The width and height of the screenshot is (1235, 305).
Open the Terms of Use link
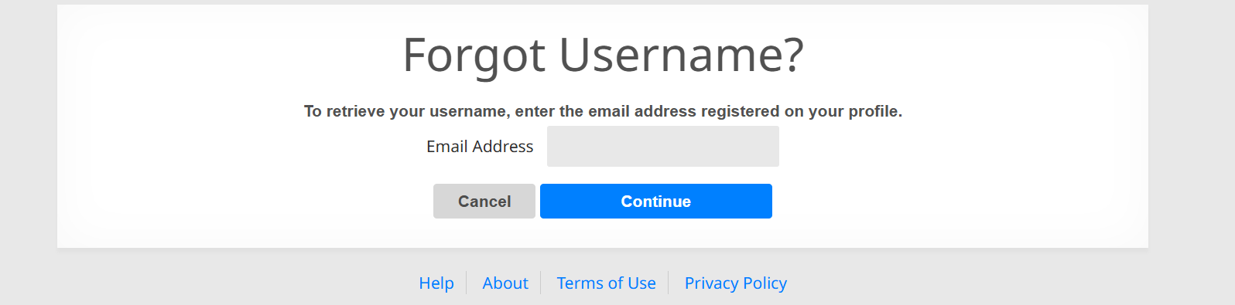tap(606, 283)
